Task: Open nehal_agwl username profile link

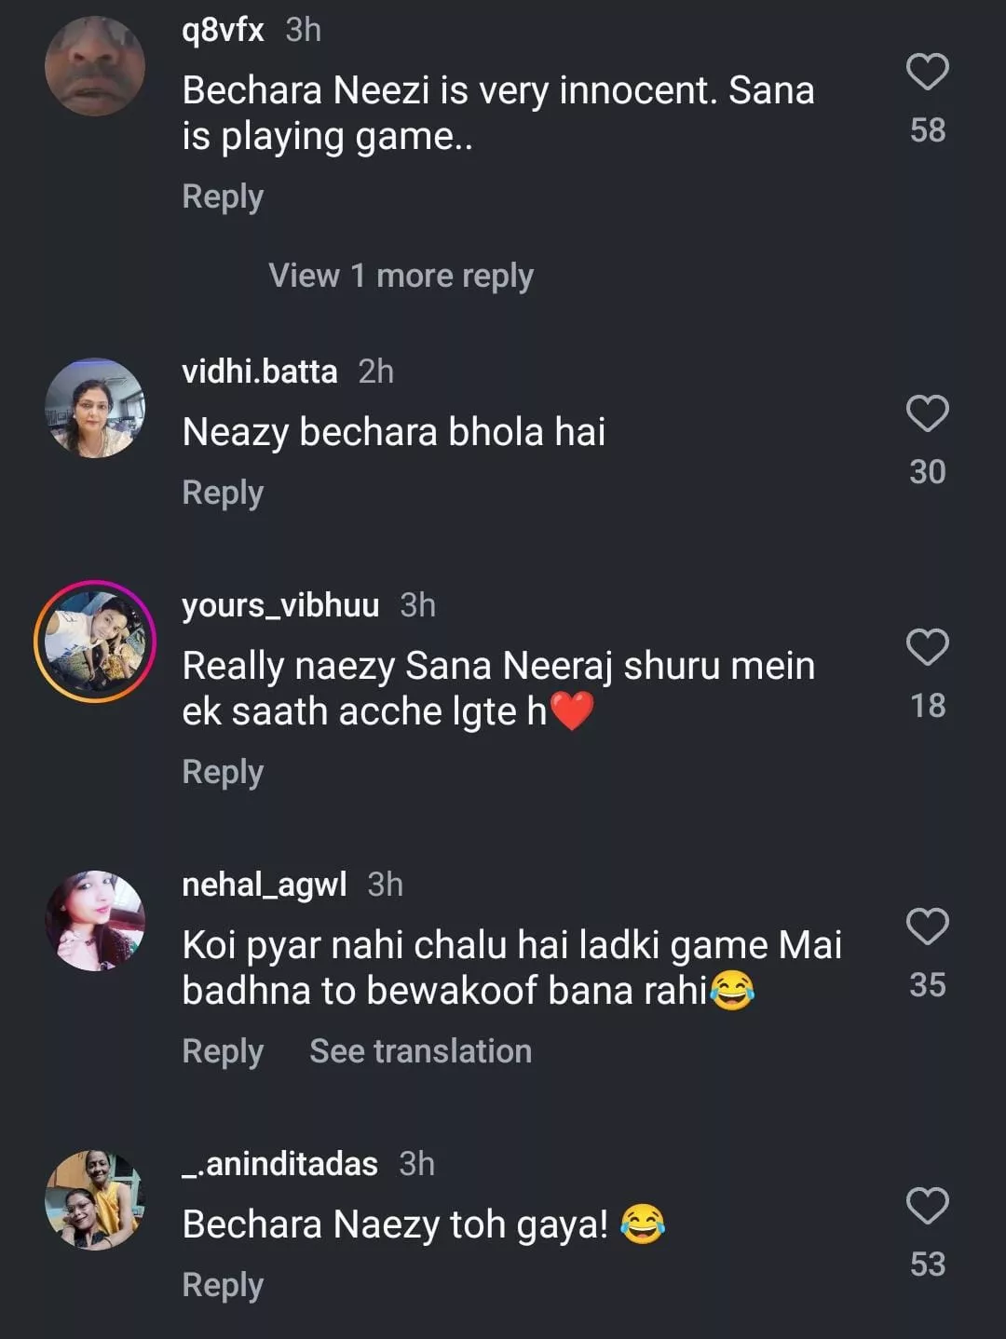Action: coord(264,885)
